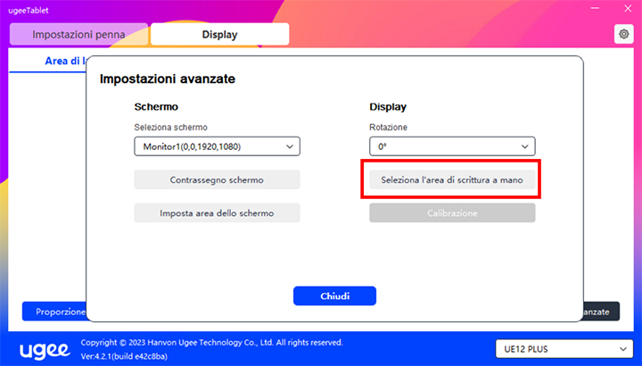
Task: Open the UE12 PLUS device dropdown
Action: (563, 348)
